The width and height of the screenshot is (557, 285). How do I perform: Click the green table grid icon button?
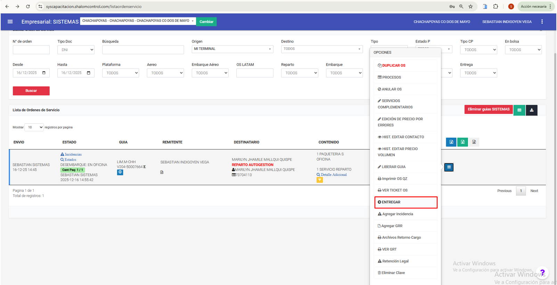(x=519, y=110)
